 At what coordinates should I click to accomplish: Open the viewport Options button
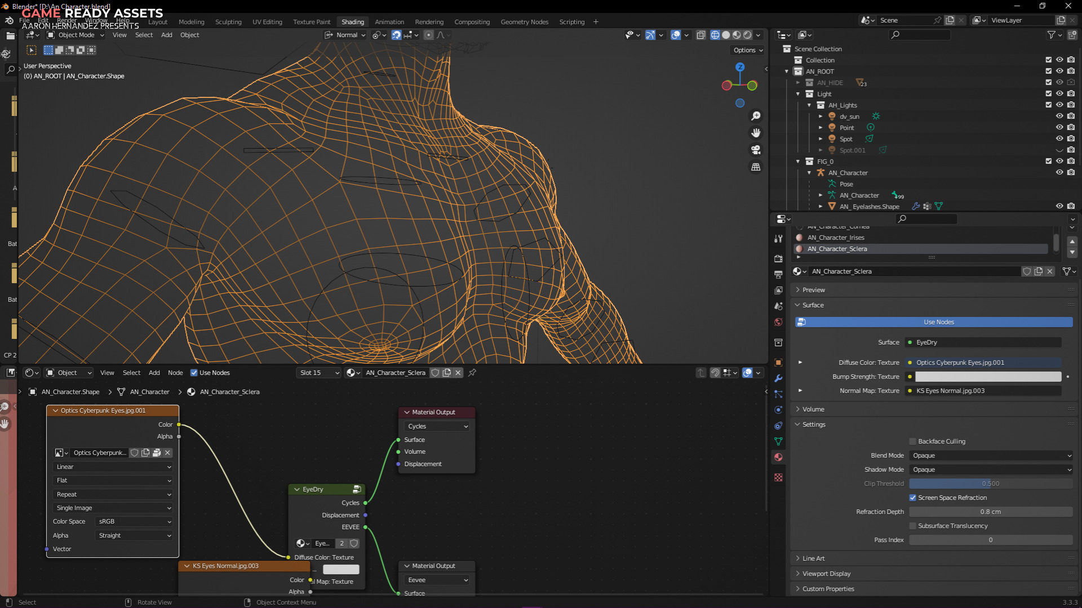748,50
